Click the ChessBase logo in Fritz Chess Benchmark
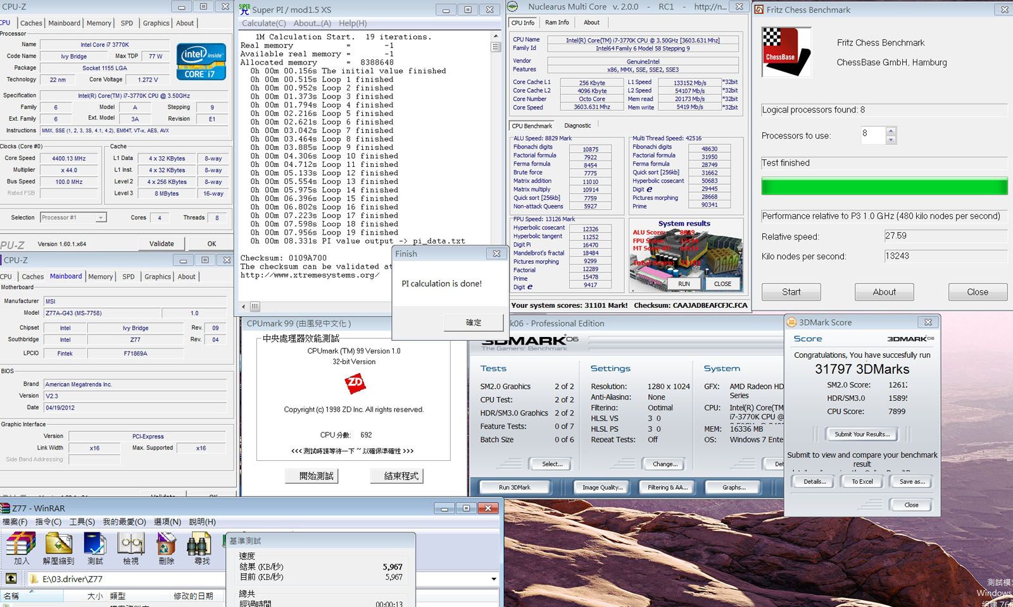The image size is (1013, 607). [x=786, y=52]
